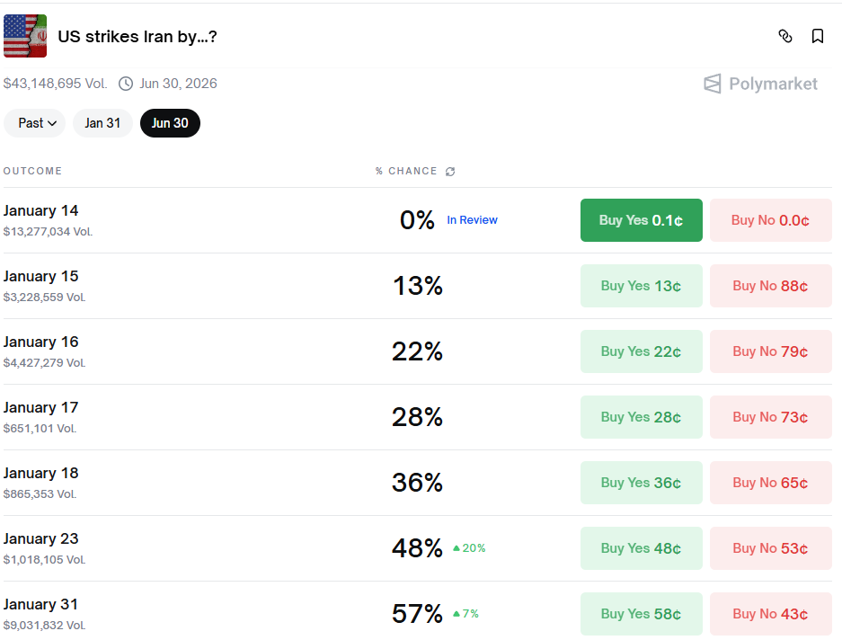Image resolution: width=842 pixels, height=640 pixels.
Task: Click the copy link icon
Action: (785, 36)
